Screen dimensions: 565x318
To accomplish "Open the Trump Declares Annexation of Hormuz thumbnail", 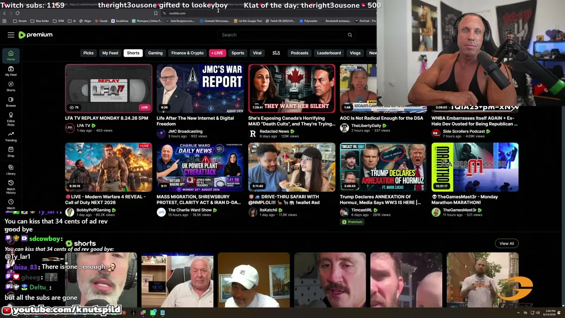I will coord(383,167).
